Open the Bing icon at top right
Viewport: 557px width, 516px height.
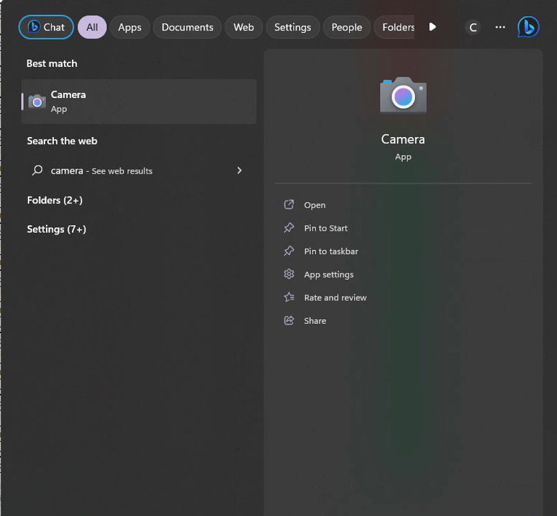(528, 27)
